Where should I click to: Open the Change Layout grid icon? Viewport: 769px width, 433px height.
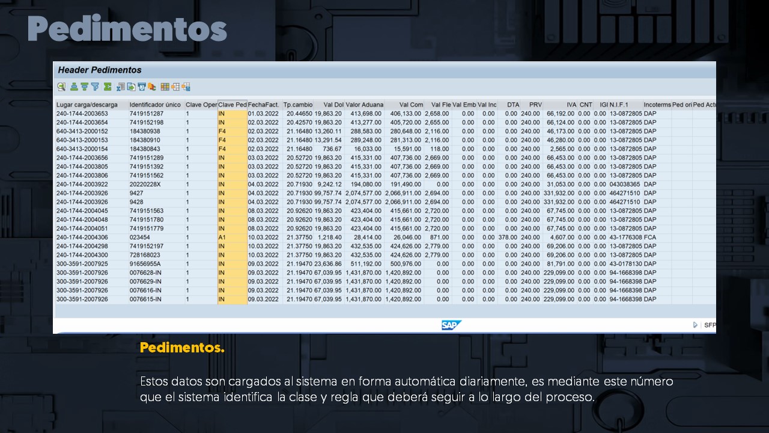tap(165, 87)
